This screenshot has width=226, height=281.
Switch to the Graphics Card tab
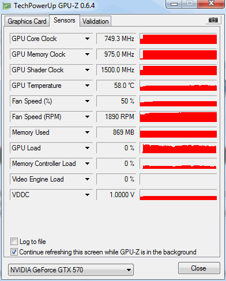(27, 21)
